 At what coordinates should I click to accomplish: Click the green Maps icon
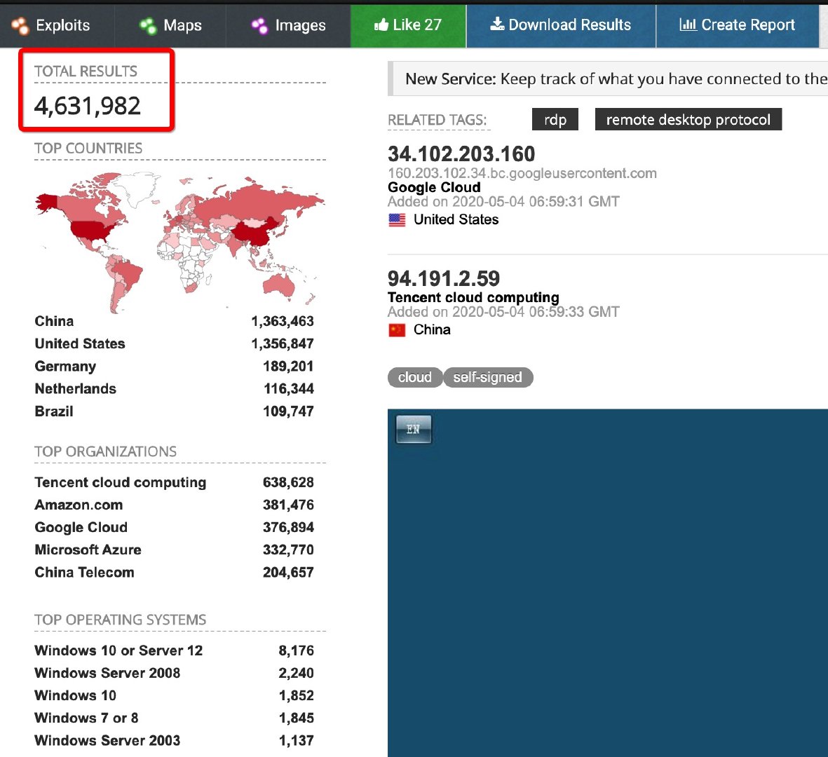(x=148, y=26)
